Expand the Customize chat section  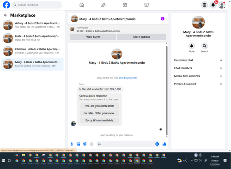198,60
